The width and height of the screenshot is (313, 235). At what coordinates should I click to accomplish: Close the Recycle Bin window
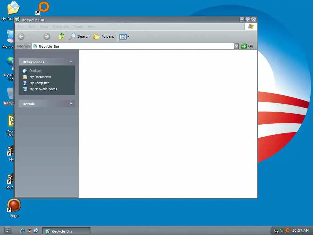[253, 20]
